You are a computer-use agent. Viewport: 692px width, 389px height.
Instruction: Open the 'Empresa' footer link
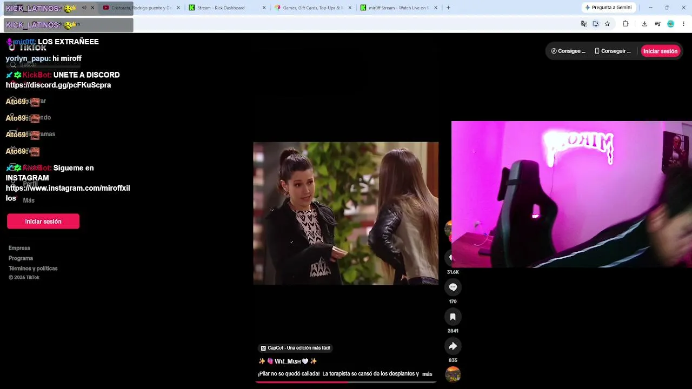(x=19, y=248)
